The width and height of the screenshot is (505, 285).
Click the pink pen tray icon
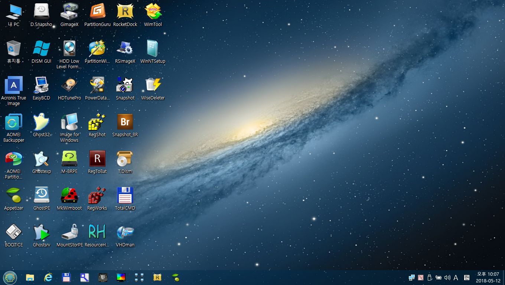pyautogui.click(x=421, y=278)
